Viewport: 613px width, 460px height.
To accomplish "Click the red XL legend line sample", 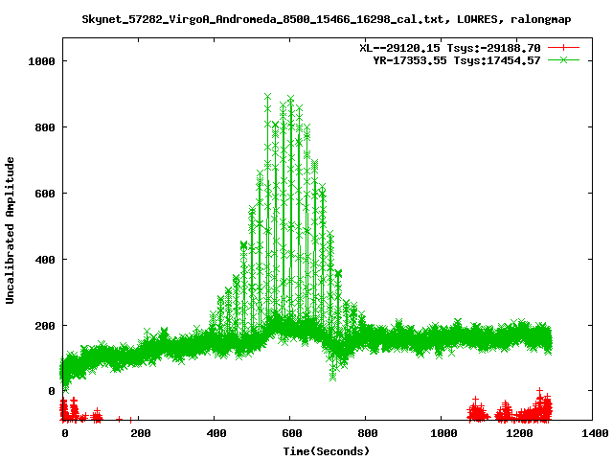I will (x=563, y=48).
